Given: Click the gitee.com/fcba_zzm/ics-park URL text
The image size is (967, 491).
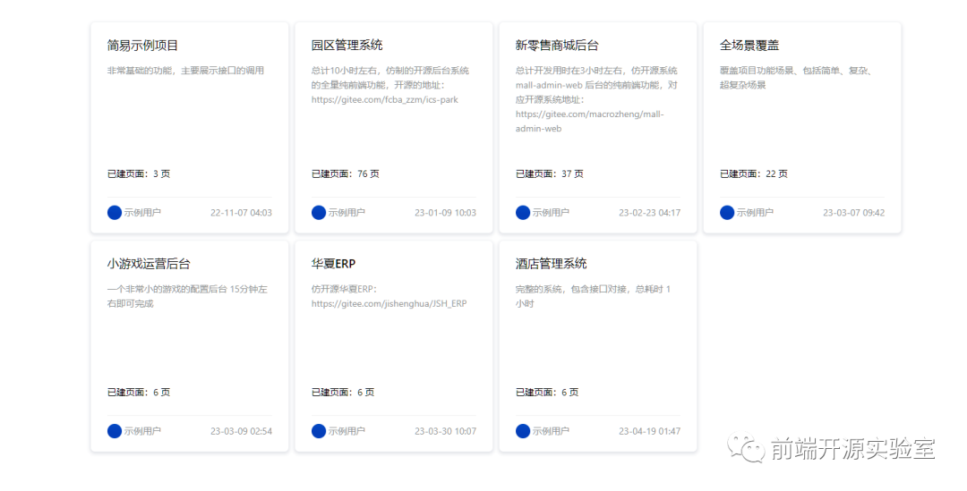Looking at the screenshot, I should pyautogui.click(x=385, y=100).
